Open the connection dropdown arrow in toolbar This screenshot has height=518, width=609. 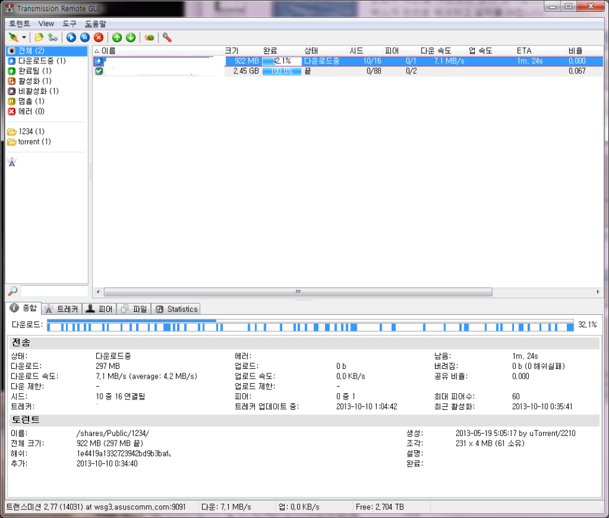click(24, 37)
